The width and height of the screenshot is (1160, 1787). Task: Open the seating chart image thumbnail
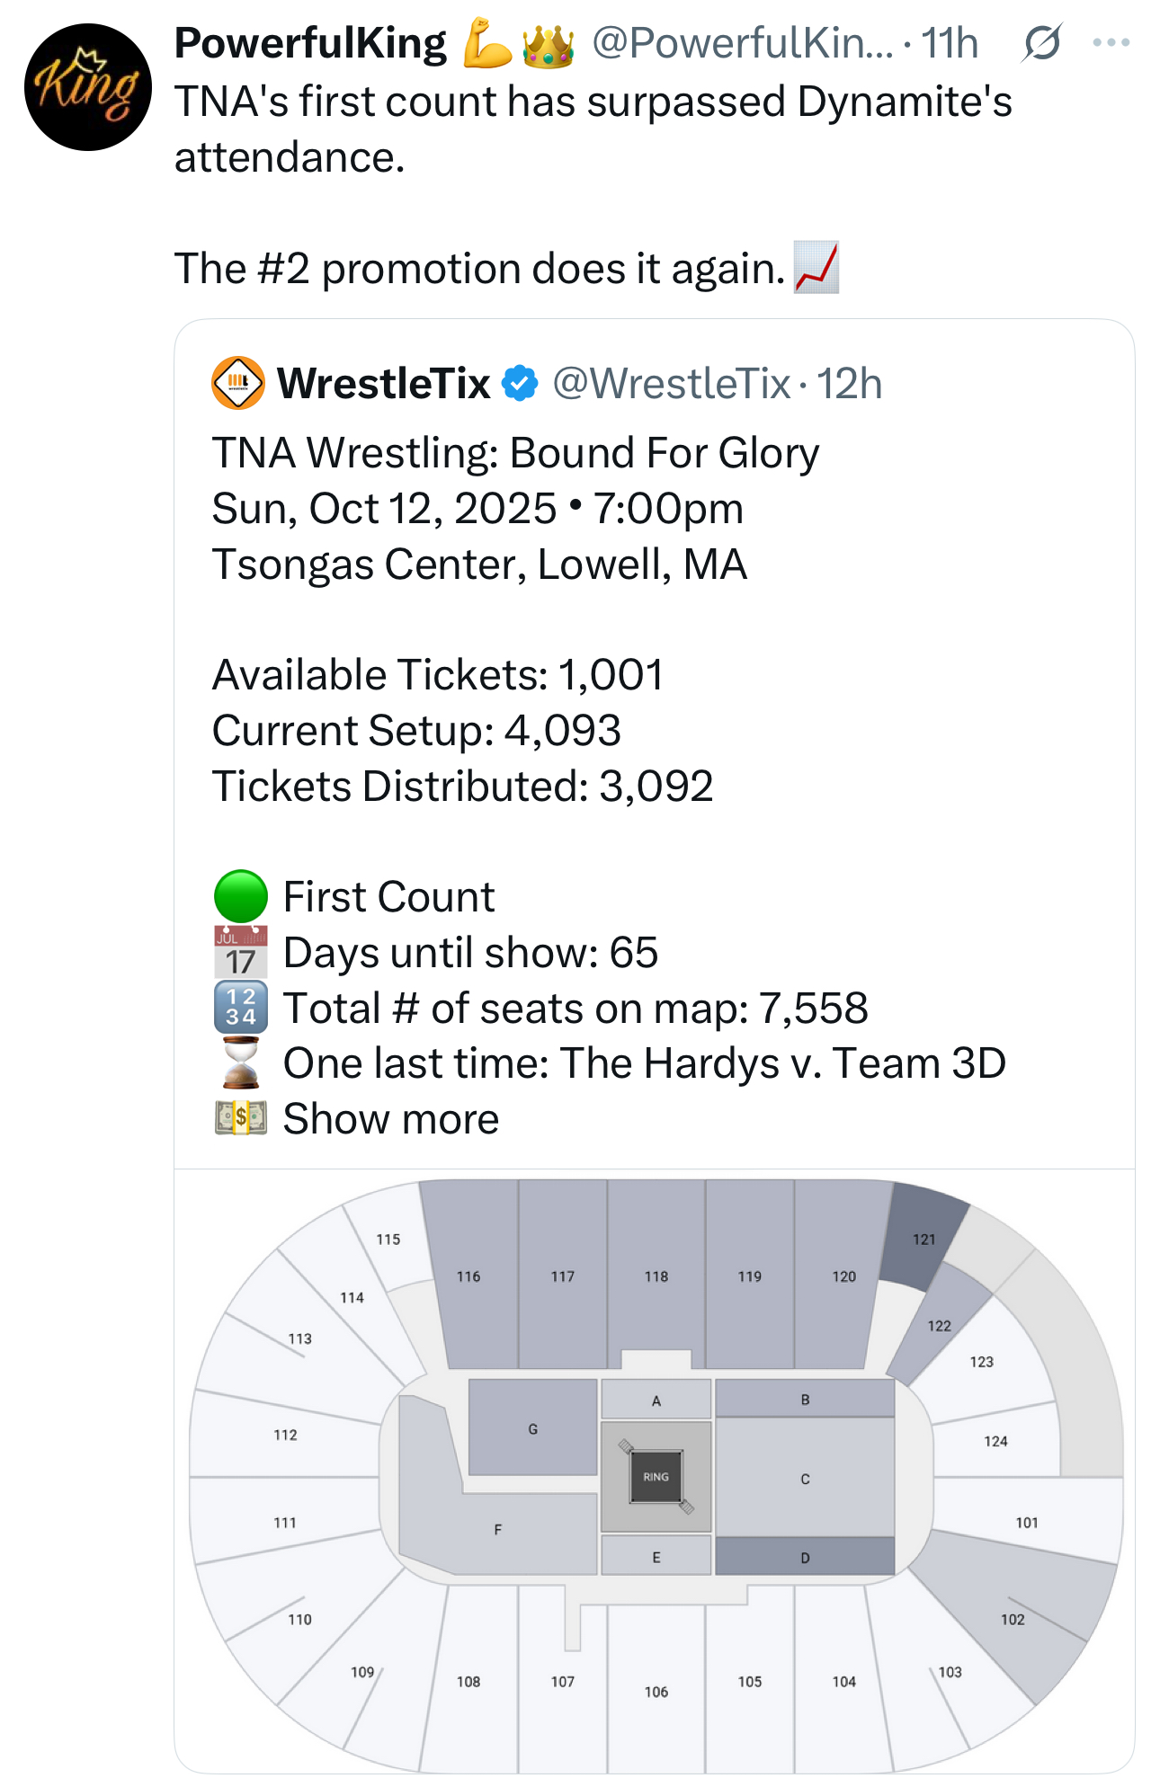655,1471
